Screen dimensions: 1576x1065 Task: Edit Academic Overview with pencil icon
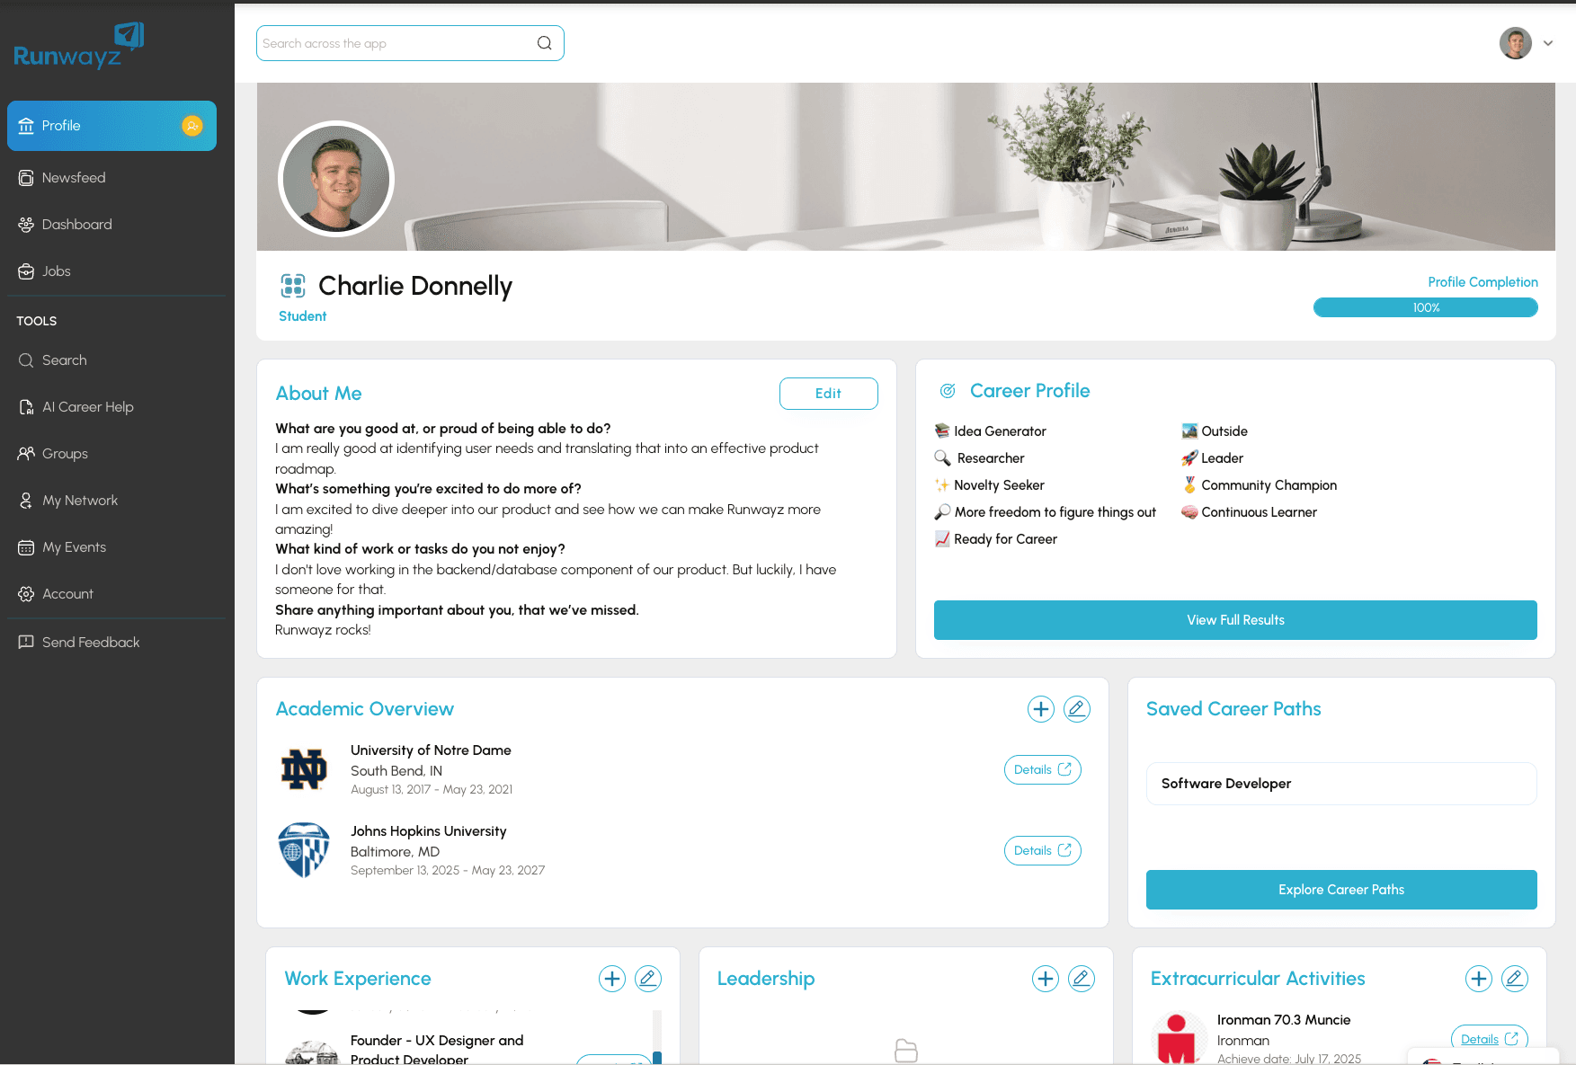click(x=1076, y=709)
